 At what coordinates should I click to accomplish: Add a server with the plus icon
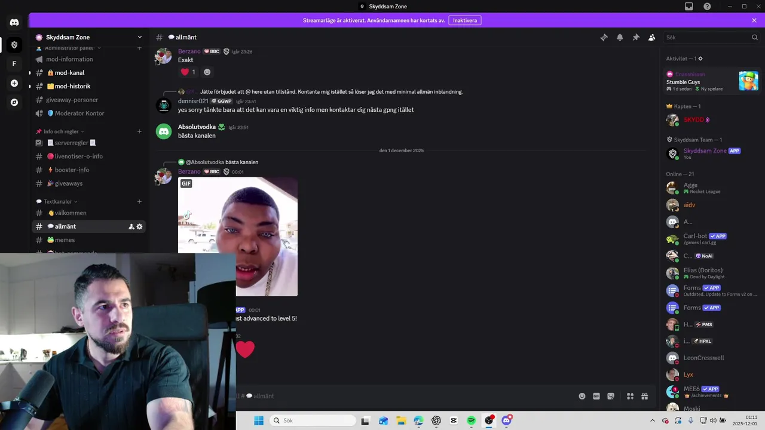click(x=14, y=83)
